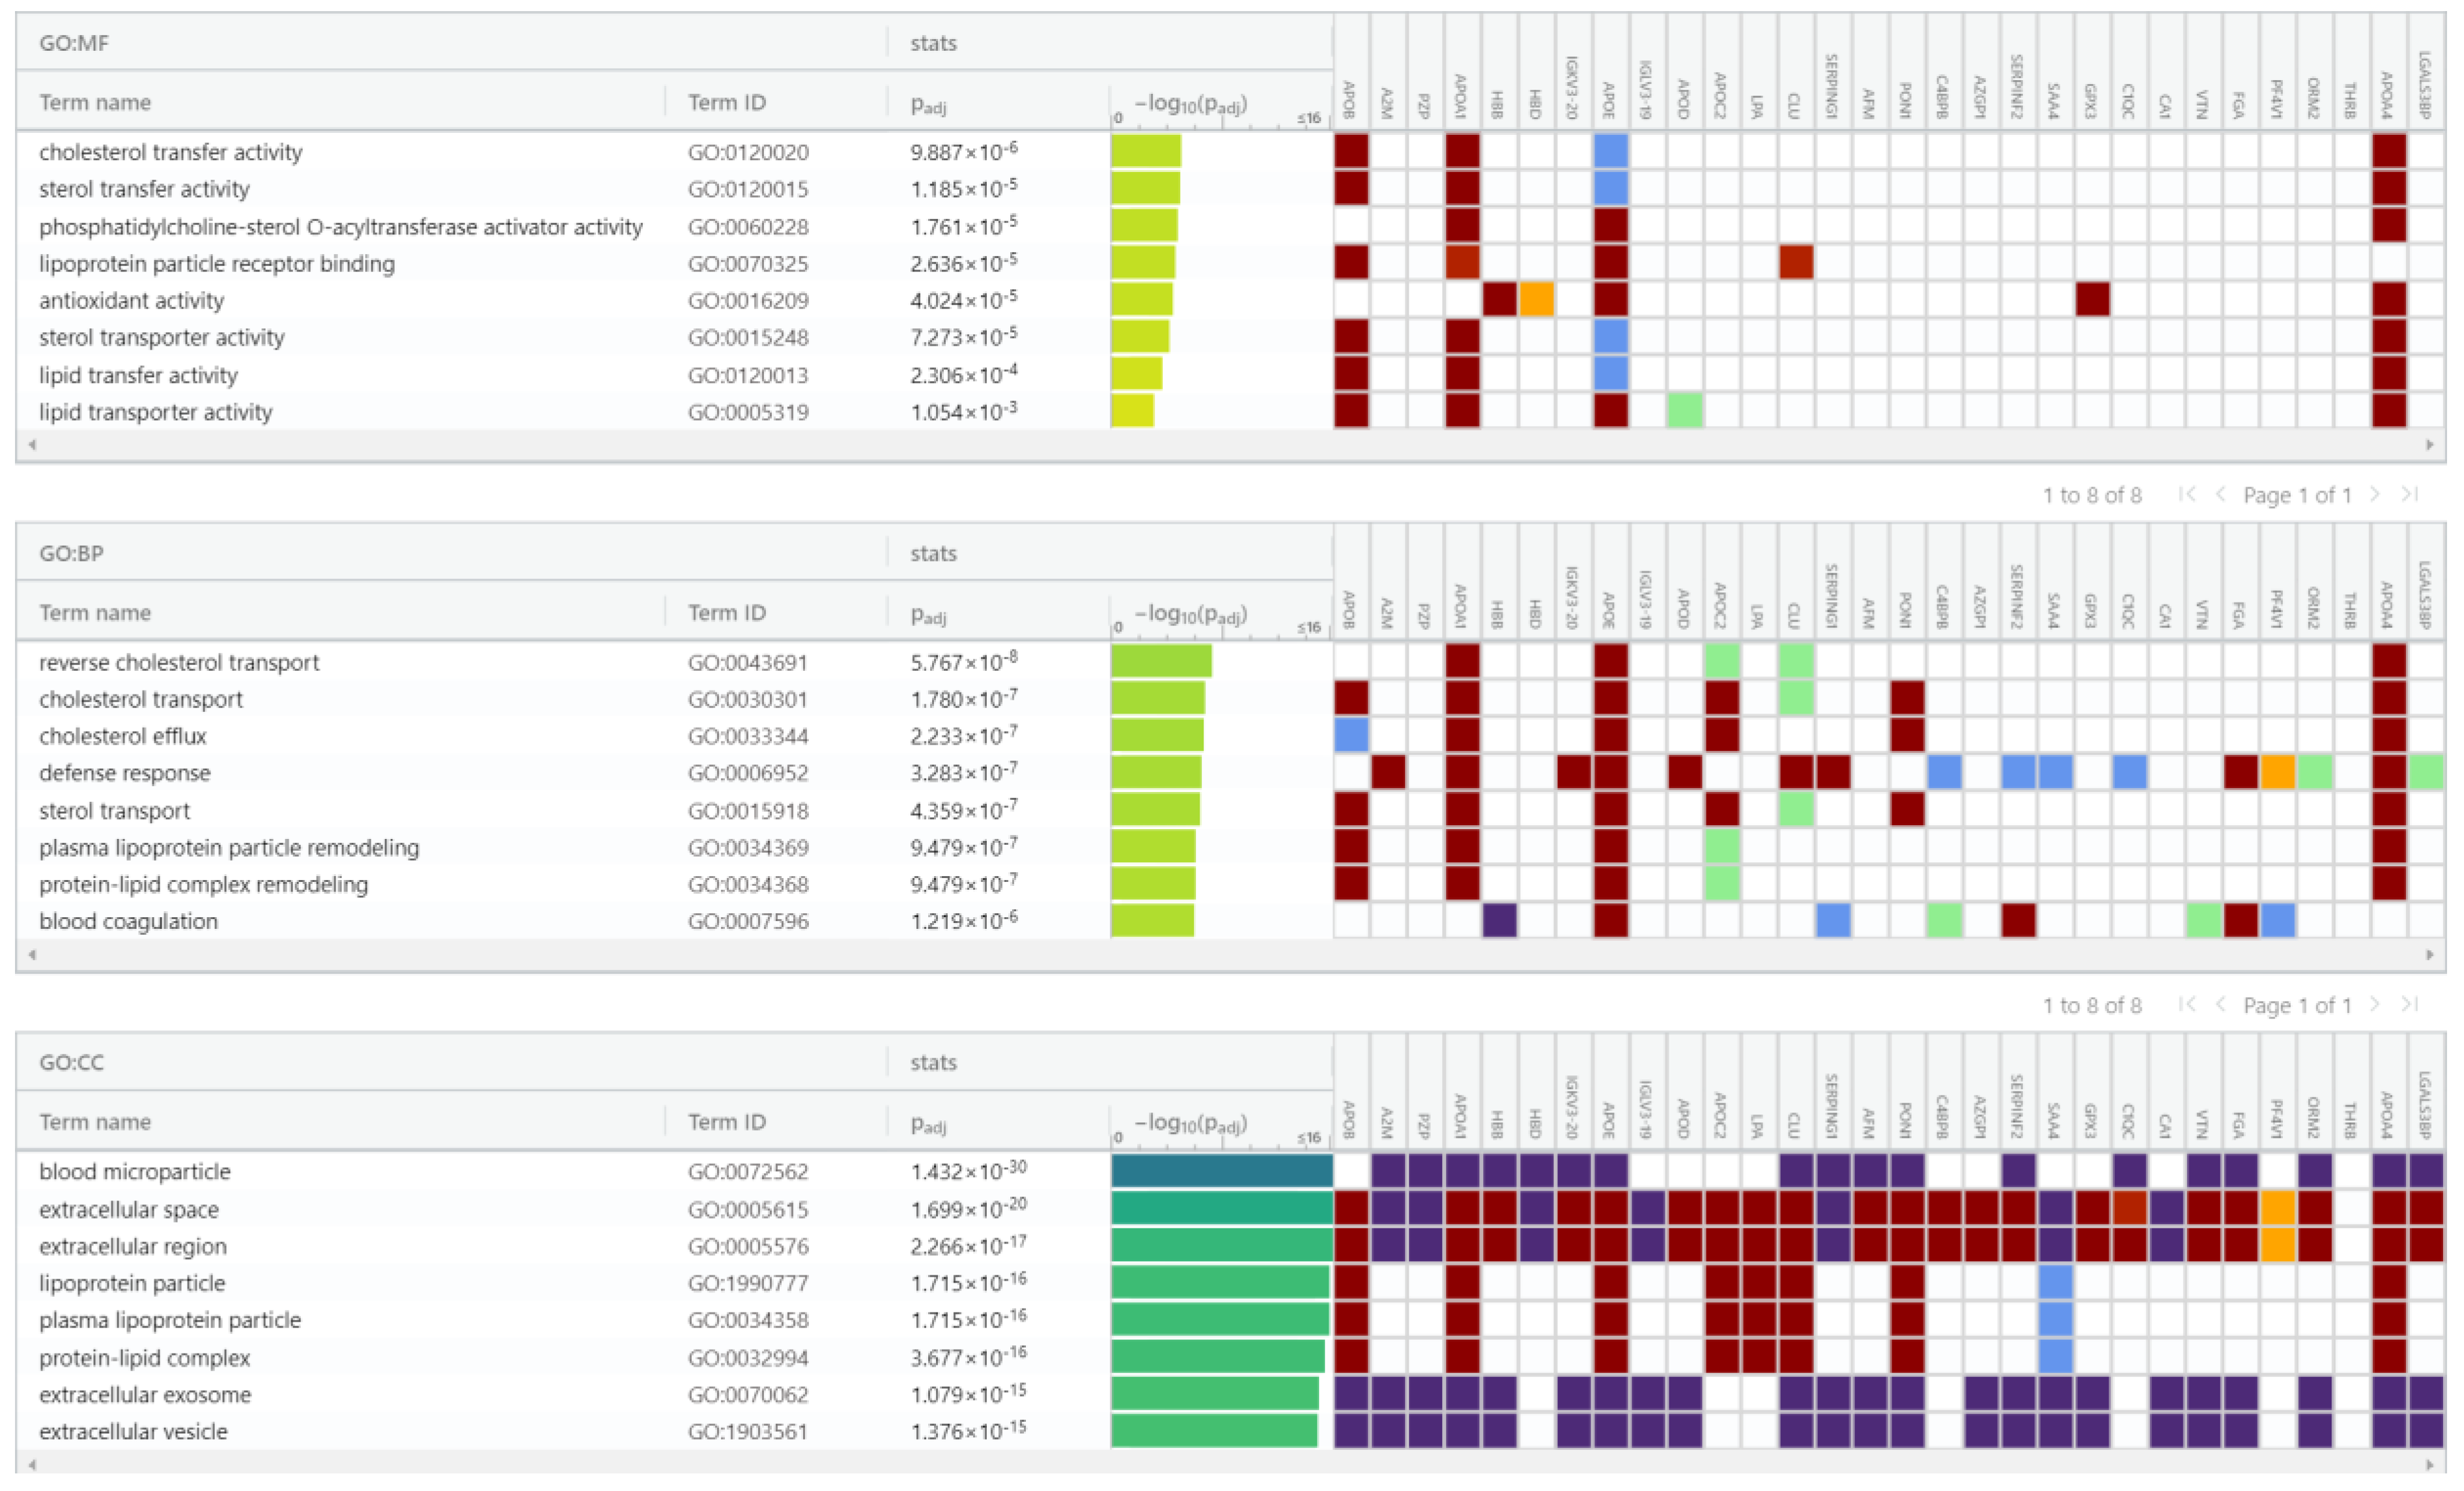Click previous-page arrow below GO:BP table
2464x1491 pixels.
[x=2220, y=1004]
